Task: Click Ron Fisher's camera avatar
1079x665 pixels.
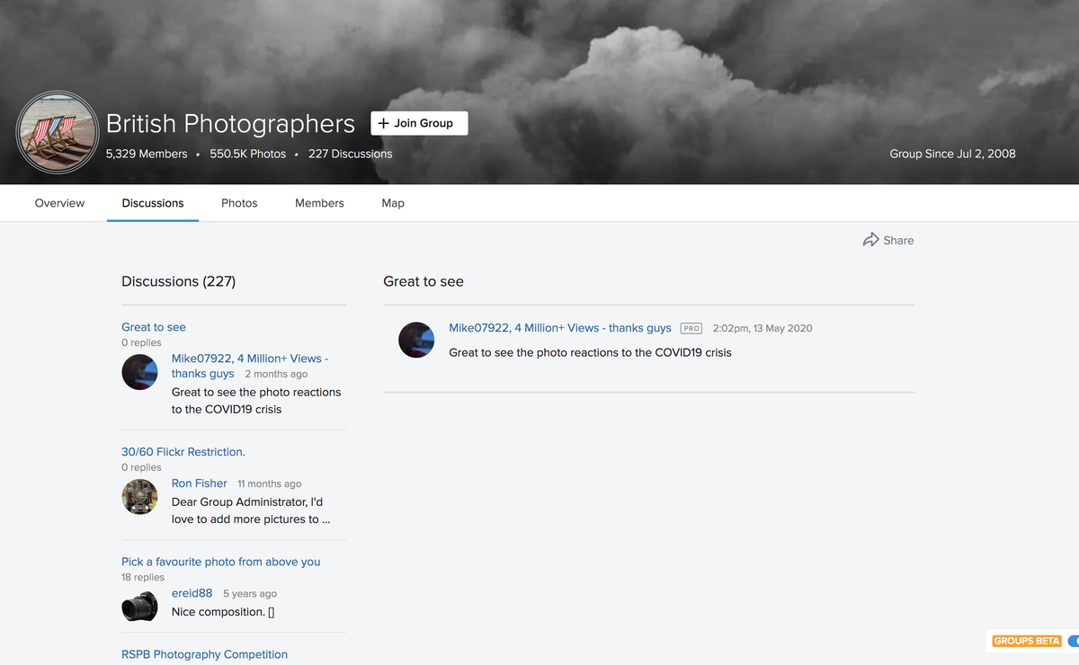Action: [x=139, y=497]
